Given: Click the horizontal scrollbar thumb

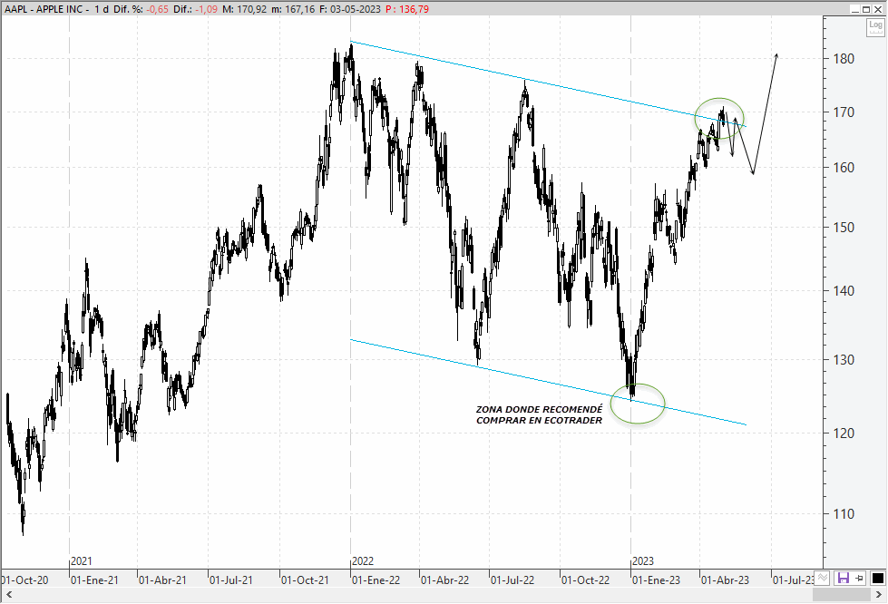Looking at the screenshot, I should coord(842,594).
